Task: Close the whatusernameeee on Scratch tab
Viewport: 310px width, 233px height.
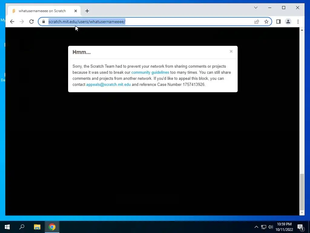Action: [x=75, y=11]
